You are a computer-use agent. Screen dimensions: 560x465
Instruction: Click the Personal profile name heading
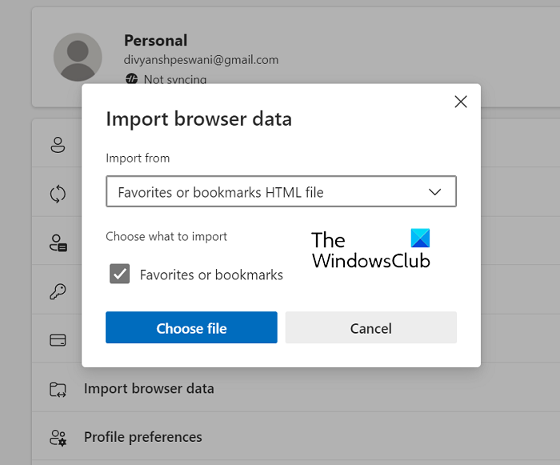pos(156,40)
